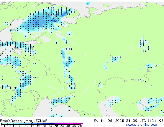Select the 0.1–0.5 mm legend swatch
This screenshot has width=164, height=127.
click(4, 124)
